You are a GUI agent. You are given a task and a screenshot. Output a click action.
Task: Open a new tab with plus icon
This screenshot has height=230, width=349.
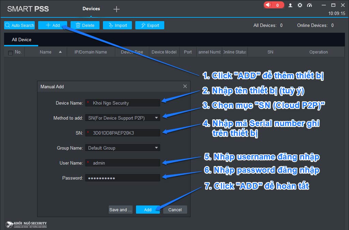tap(117, 9)
